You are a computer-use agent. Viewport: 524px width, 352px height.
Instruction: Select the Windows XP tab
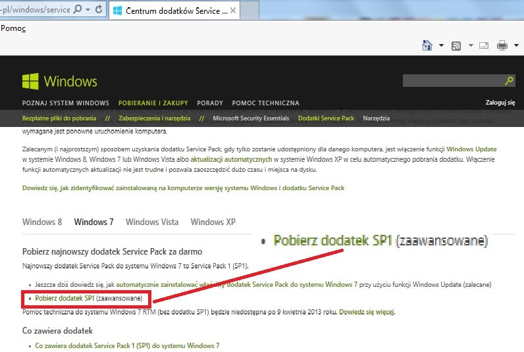pyautogui.click(x=213, y=222)
